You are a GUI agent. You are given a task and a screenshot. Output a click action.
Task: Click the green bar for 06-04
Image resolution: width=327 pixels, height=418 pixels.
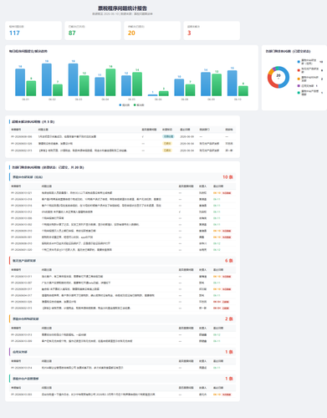pyautogui.click(x=110, y=82)
